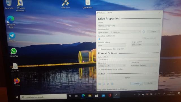Viewport: 181px width, 102px height.
Task: Open Recycle Bin desktop icon
Action: click(x=9, y=5)
